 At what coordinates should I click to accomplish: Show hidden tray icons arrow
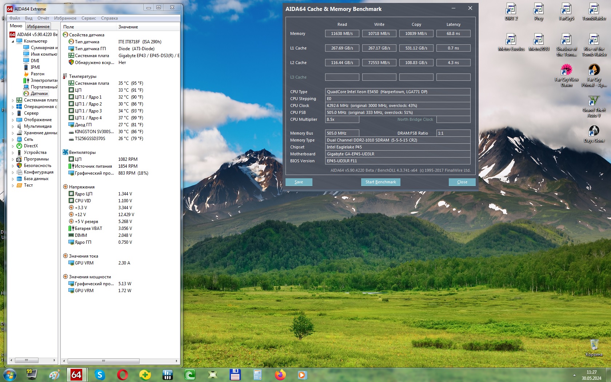click(574, 375)
